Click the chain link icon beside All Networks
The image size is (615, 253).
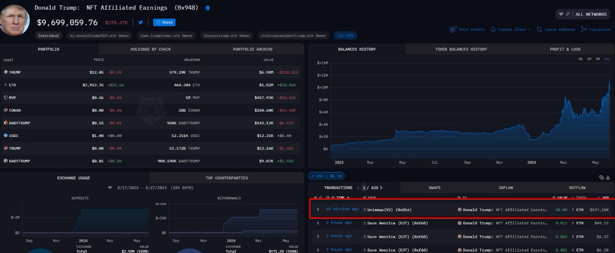tap(568, 14)
